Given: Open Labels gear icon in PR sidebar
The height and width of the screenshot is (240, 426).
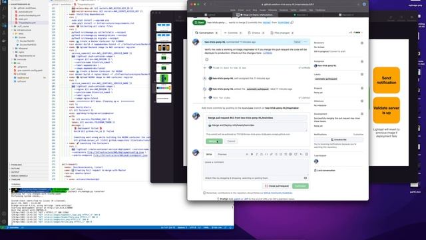Looking at the screenshot, I should 362,74.
